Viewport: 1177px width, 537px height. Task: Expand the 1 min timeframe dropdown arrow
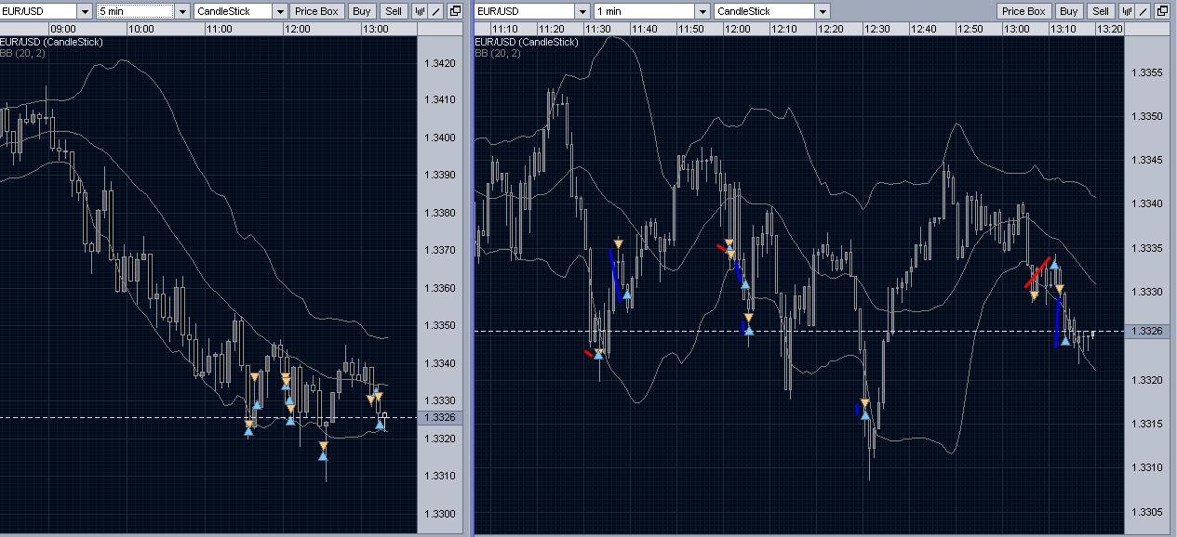tap(702, 11)
